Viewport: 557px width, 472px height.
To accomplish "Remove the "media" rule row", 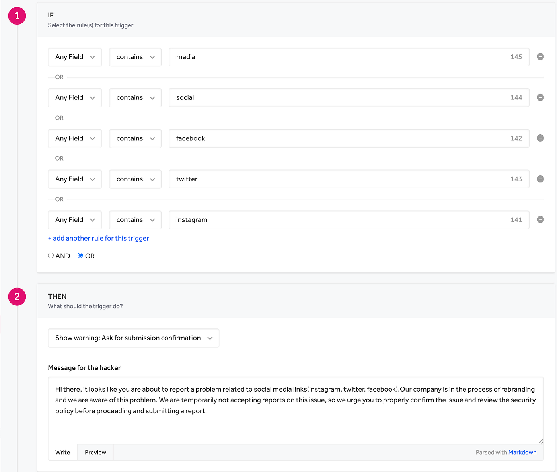I will (540, 57).
